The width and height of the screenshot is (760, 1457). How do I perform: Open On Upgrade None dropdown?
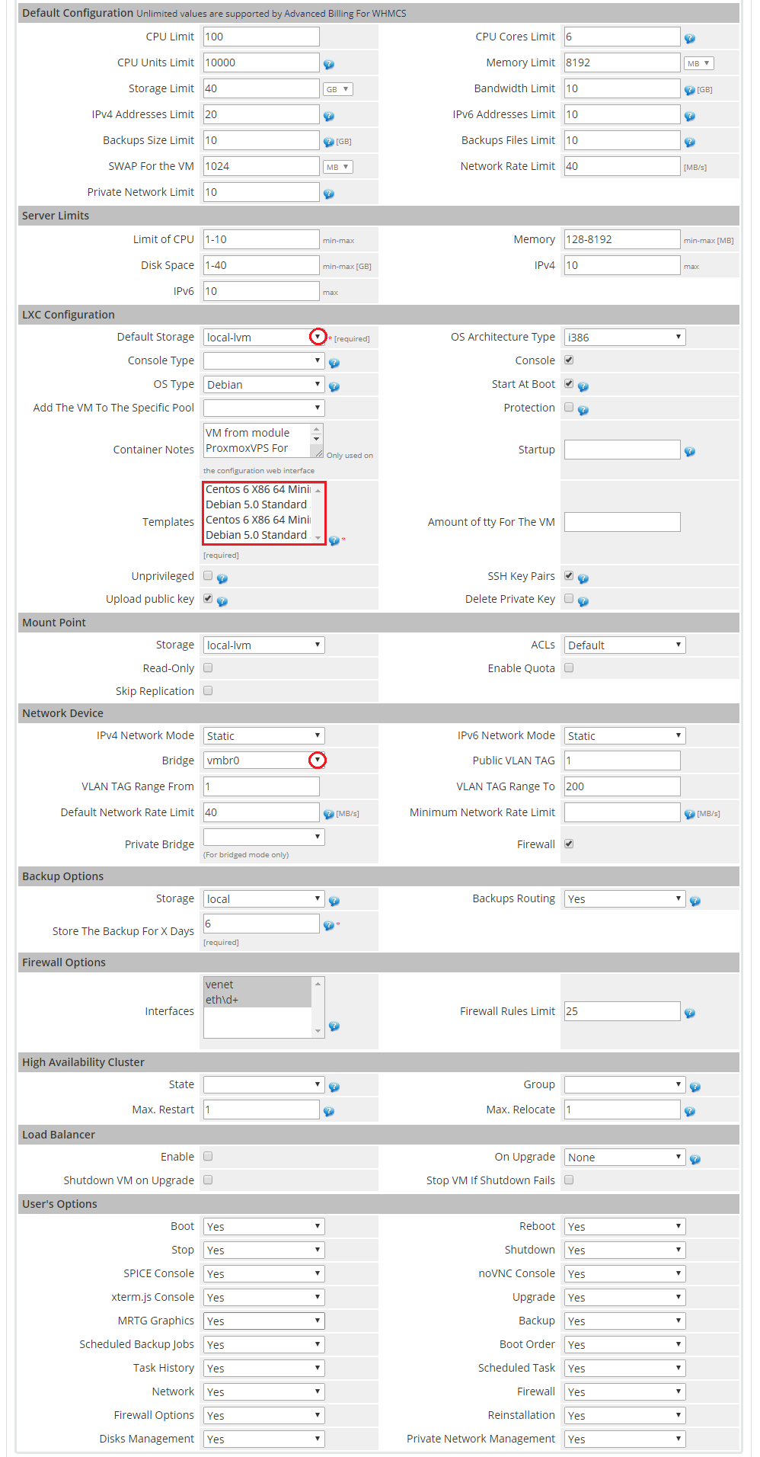[624, 1157]
